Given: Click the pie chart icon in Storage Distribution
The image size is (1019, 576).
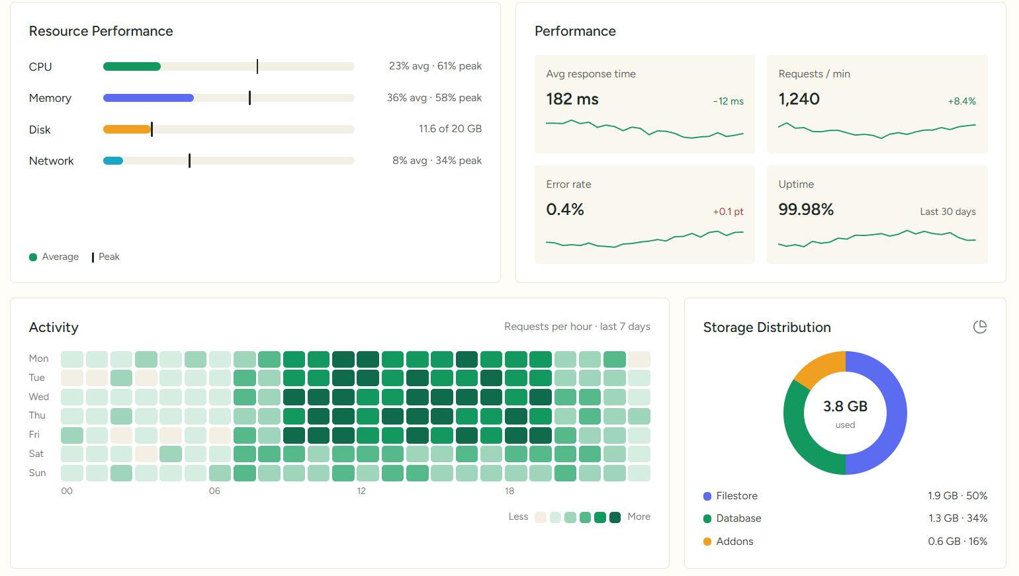Looking at the screenshot, I should pyautogui.click(x=980, y=327).
